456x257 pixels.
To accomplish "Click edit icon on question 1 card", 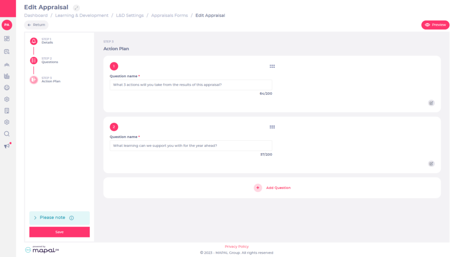I will coord(431,103).
